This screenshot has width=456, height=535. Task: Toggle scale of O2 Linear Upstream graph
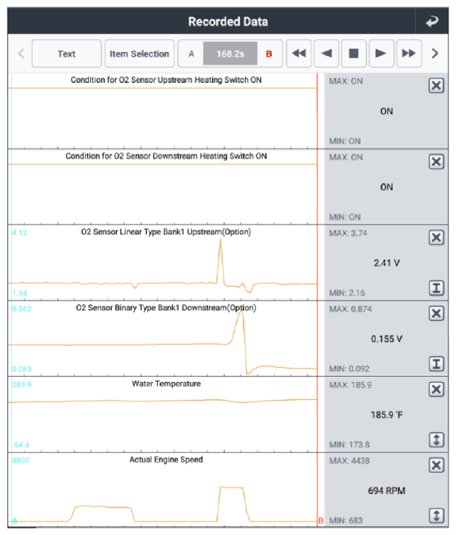[x=436, y=288]
